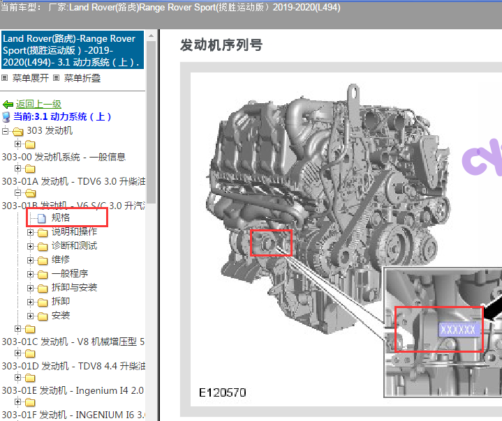This screenshot has width=502, height=421.
Task: Open 303-01D 发动机 - TDV8 4.4 升柴油
Action: [x=73, y=366]
